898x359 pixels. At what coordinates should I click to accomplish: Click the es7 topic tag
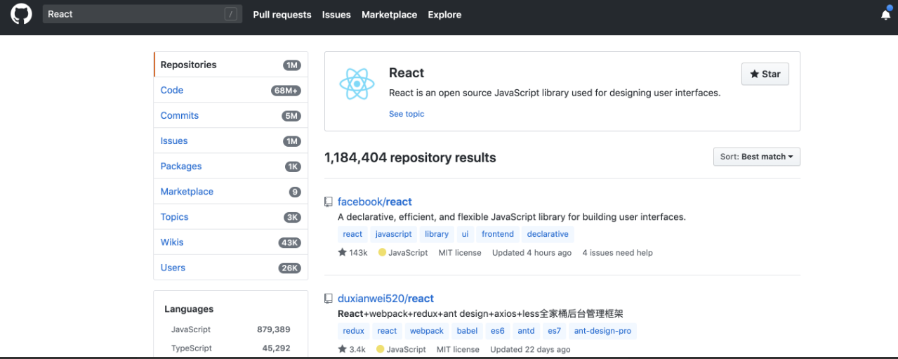(x=555, y=331)
